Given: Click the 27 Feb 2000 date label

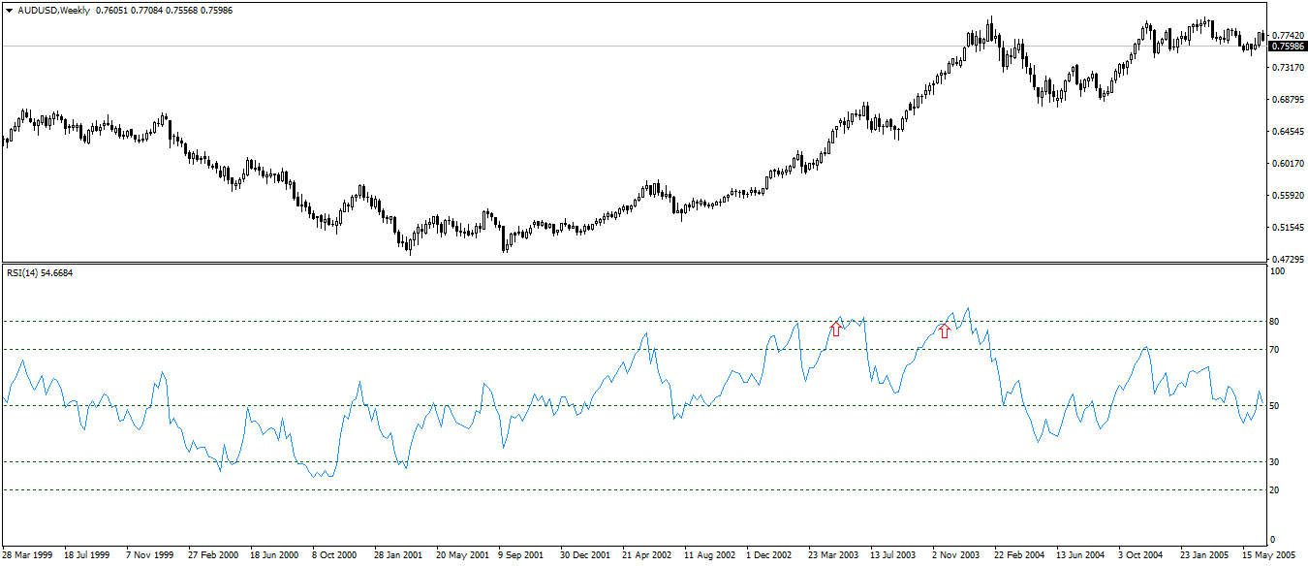Looking at the screenshot, I should 212,555.
